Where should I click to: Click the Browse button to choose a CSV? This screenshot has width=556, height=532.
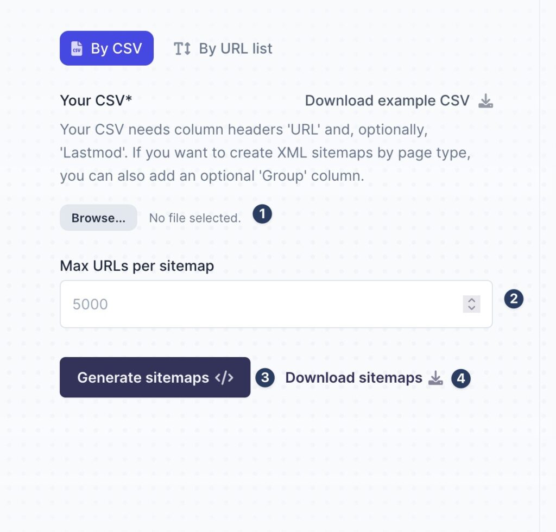pyautogui.click(x=98, y=218)
